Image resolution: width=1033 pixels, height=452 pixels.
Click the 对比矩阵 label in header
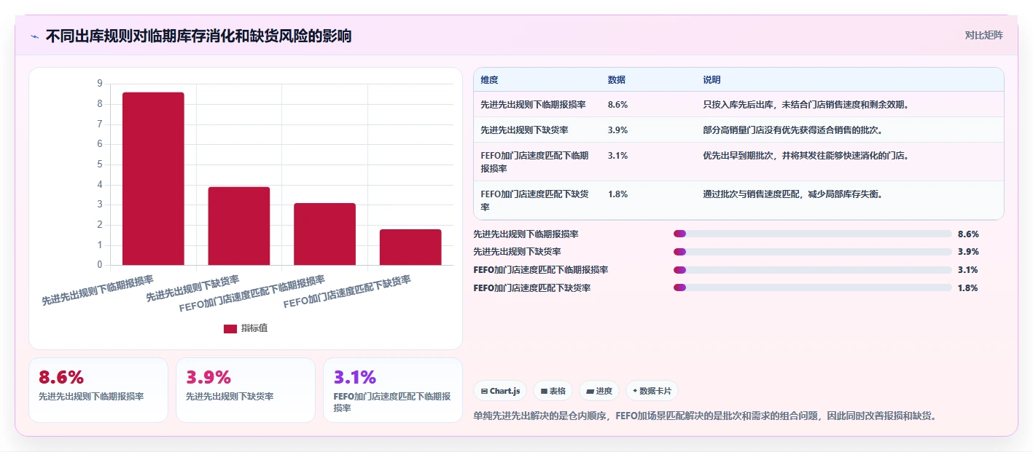(x=983, y=35)
